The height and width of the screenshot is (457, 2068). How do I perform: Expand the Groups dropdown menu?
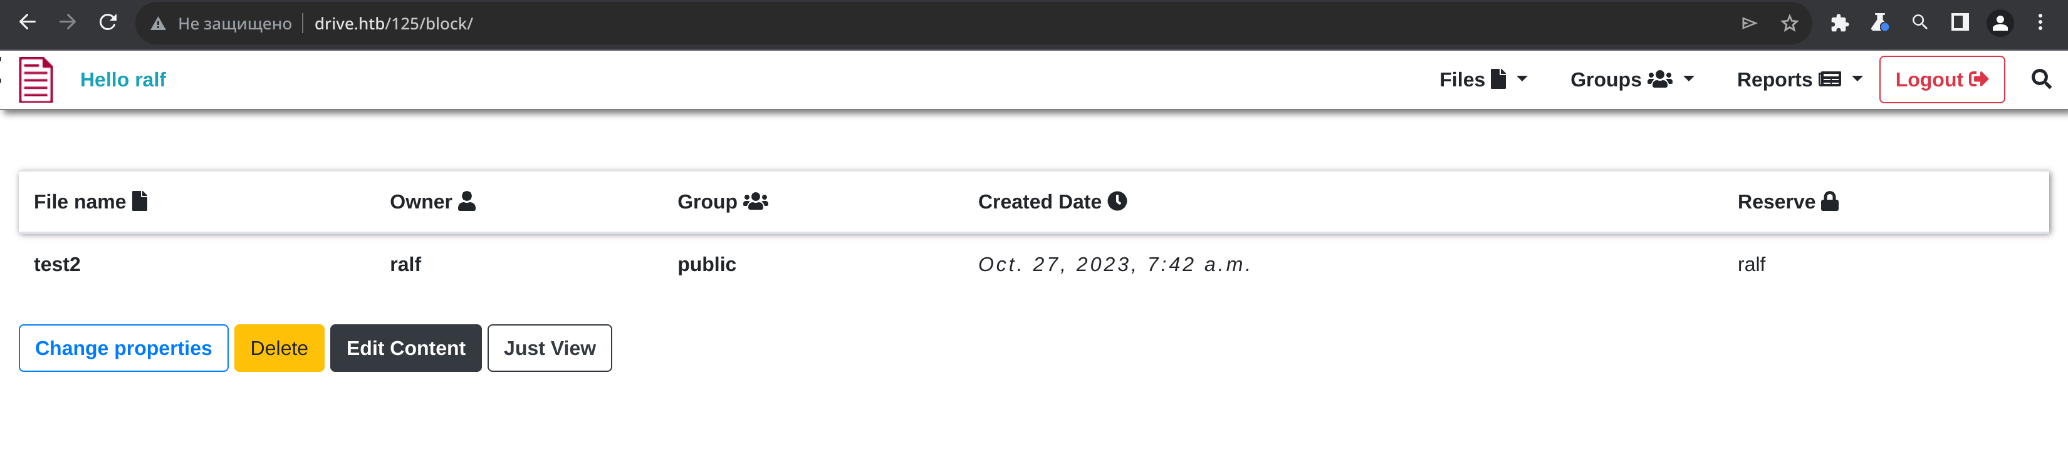click(x=1631, y=80)
